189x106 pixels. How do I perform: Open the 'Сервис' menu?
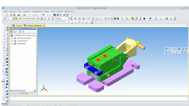(x=47, y=11)
